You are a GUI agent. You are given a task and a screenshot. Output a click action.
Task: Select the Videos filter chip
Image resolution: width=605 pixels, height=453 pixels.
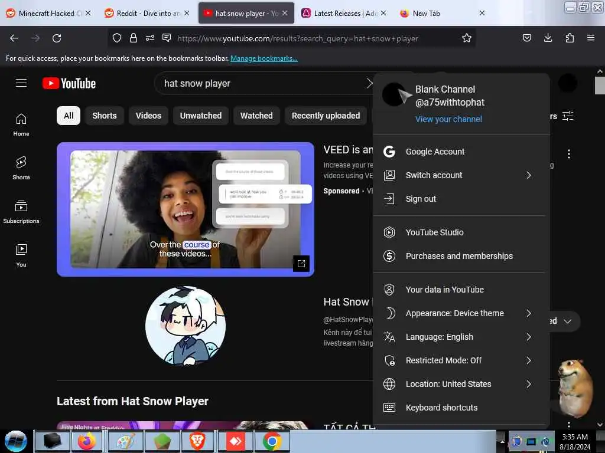148,116
